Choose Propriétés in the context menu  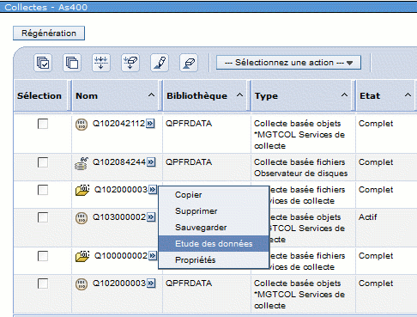tap(214, 260)
